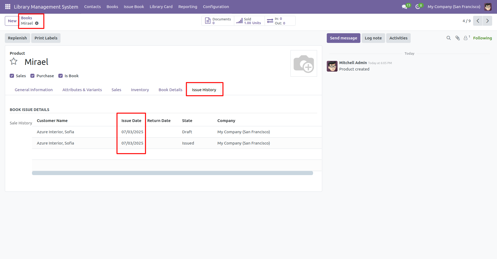This screenshot has height=259, width=497.
Task: Click the Product created message text
Action: pyautogui.click(x=354, y=69)
